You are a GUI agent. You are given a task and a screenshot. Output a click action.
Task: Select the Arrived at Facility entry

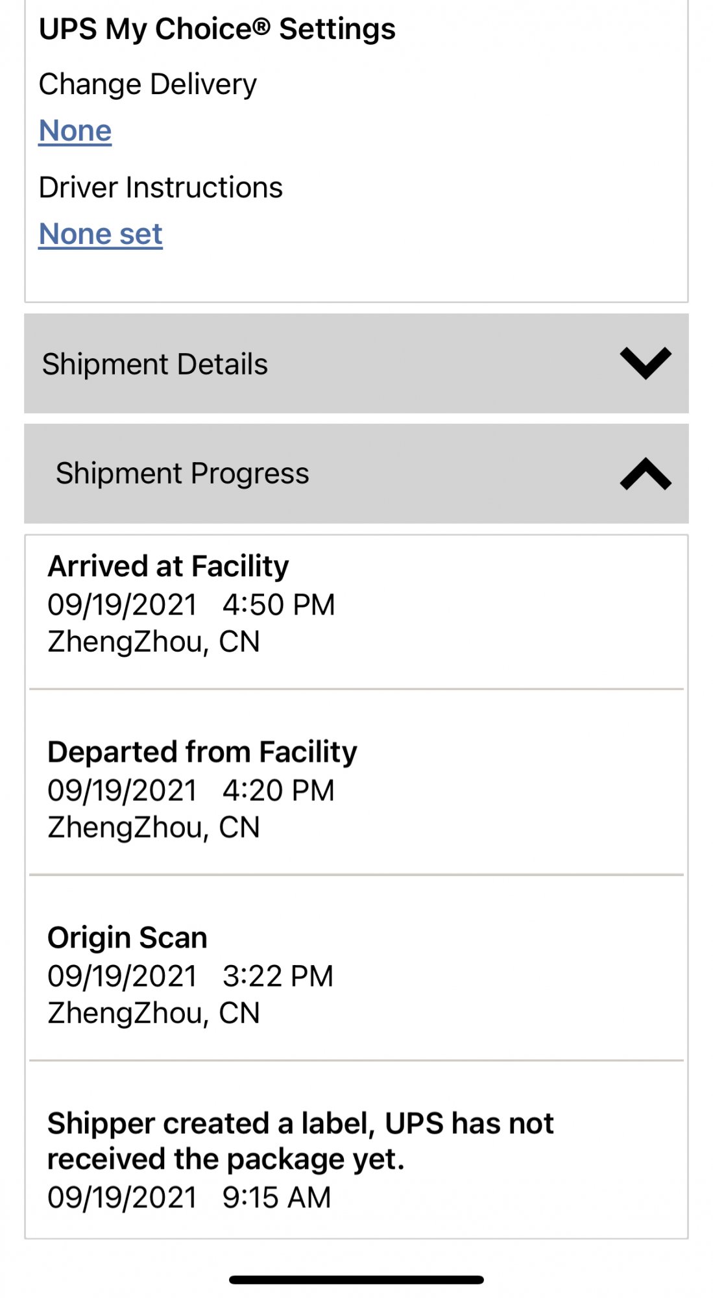pyautogui.click(x=356, y=612)
